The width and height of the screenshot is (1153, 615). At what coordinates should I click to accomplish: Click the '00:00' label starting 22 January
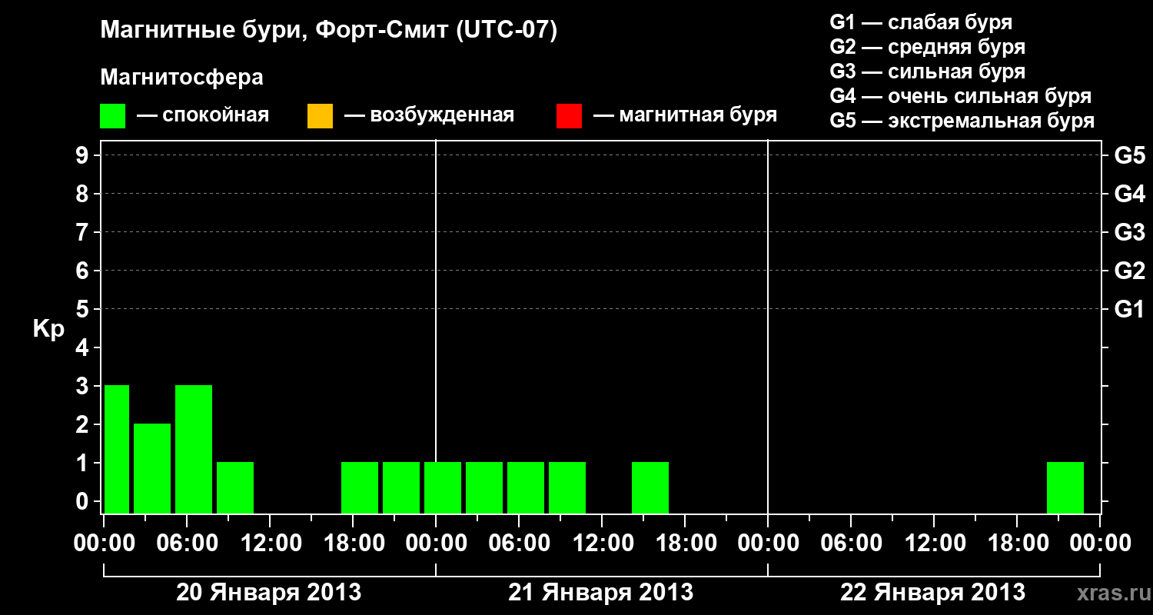tap(768, 543)
